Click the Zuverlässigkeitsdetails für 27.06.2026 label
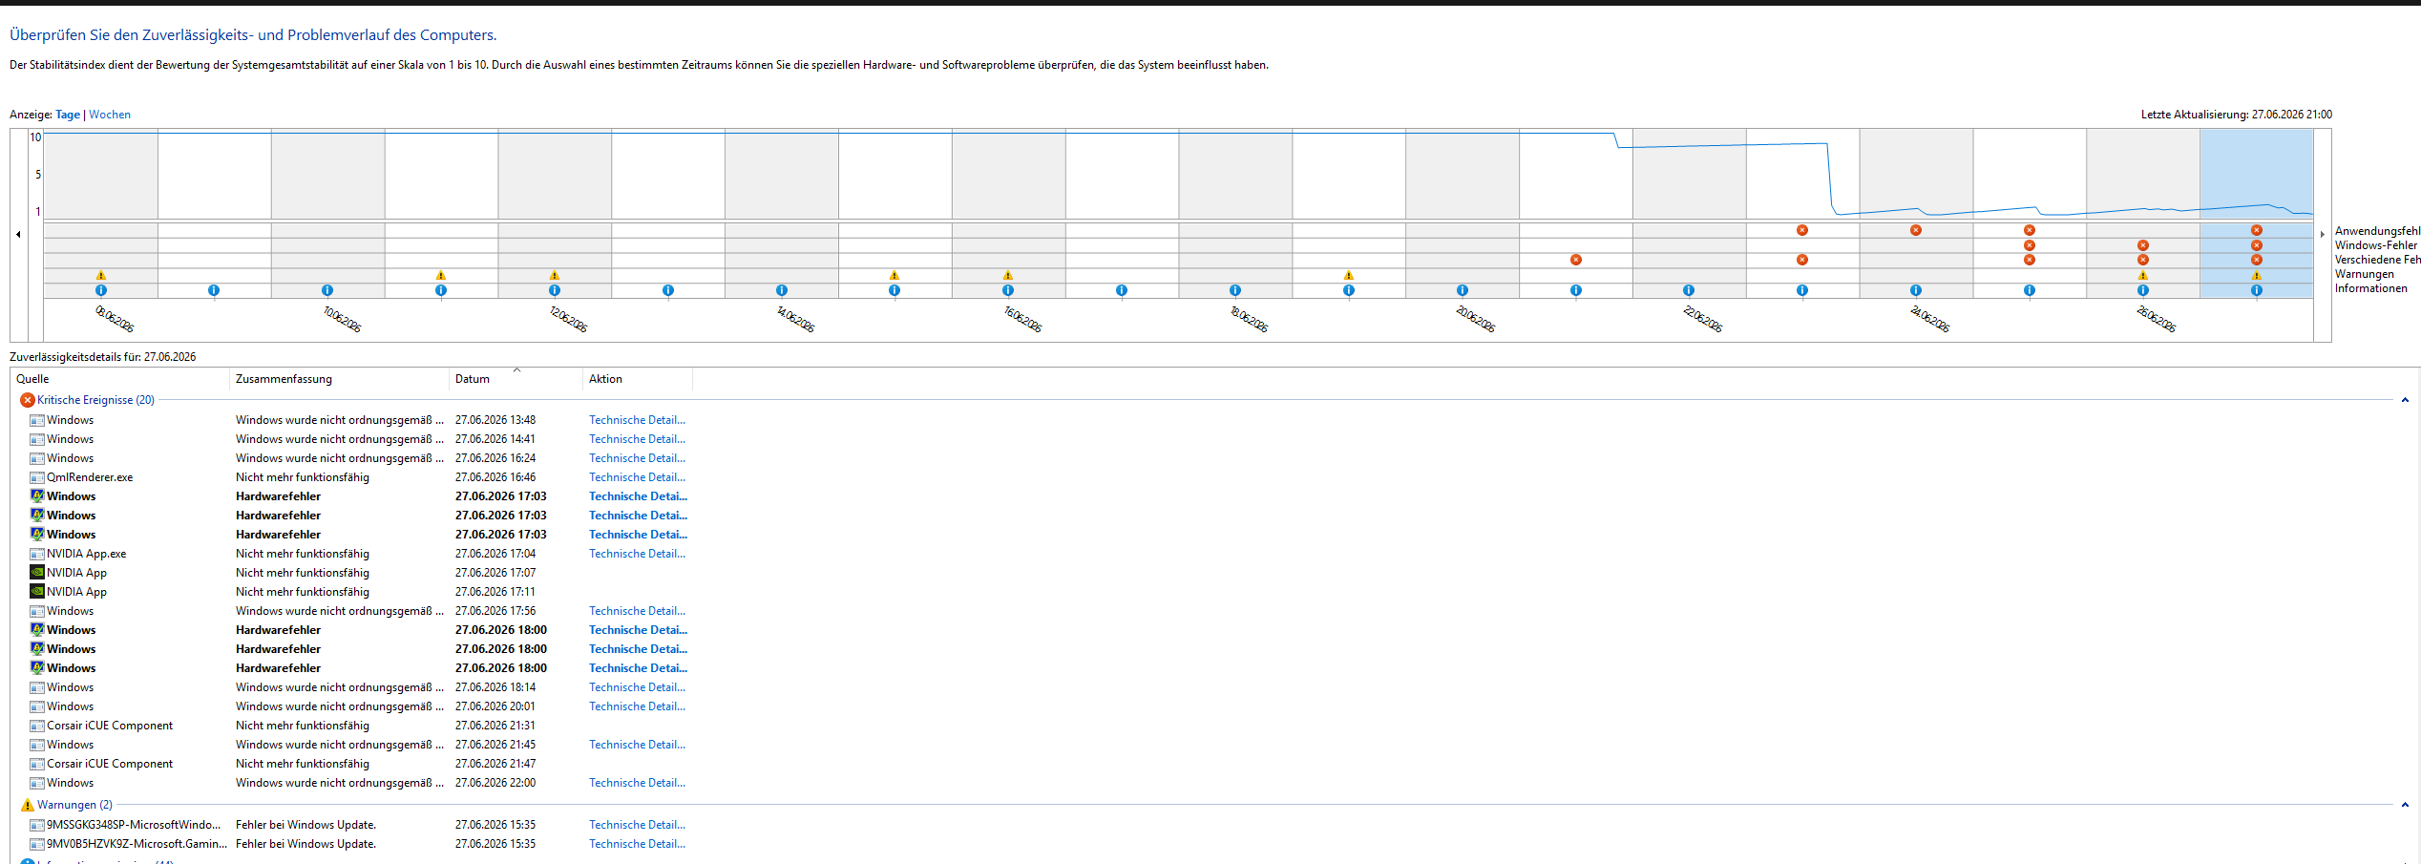Viewport: 2421px width, 864px height. pyautogui.click(x=103, y=357)
